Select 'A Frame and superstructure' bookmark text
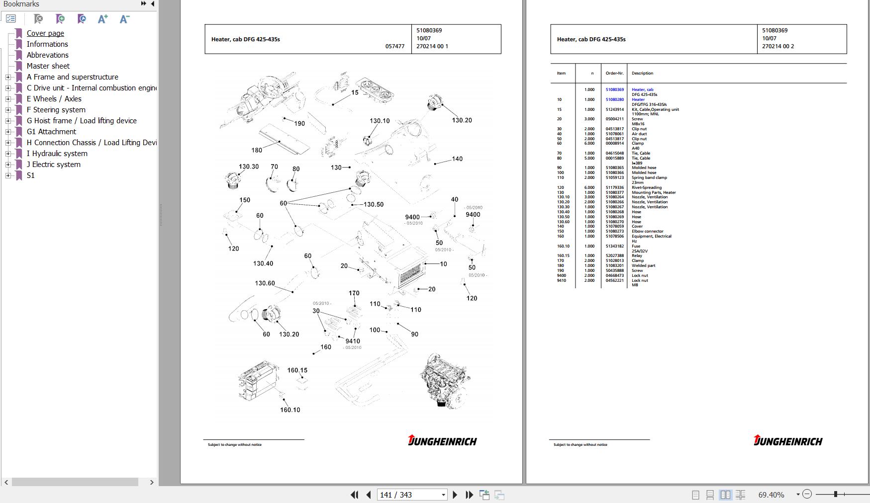The width and height of the screenshot is (870, 503). [x=73, y=77]
